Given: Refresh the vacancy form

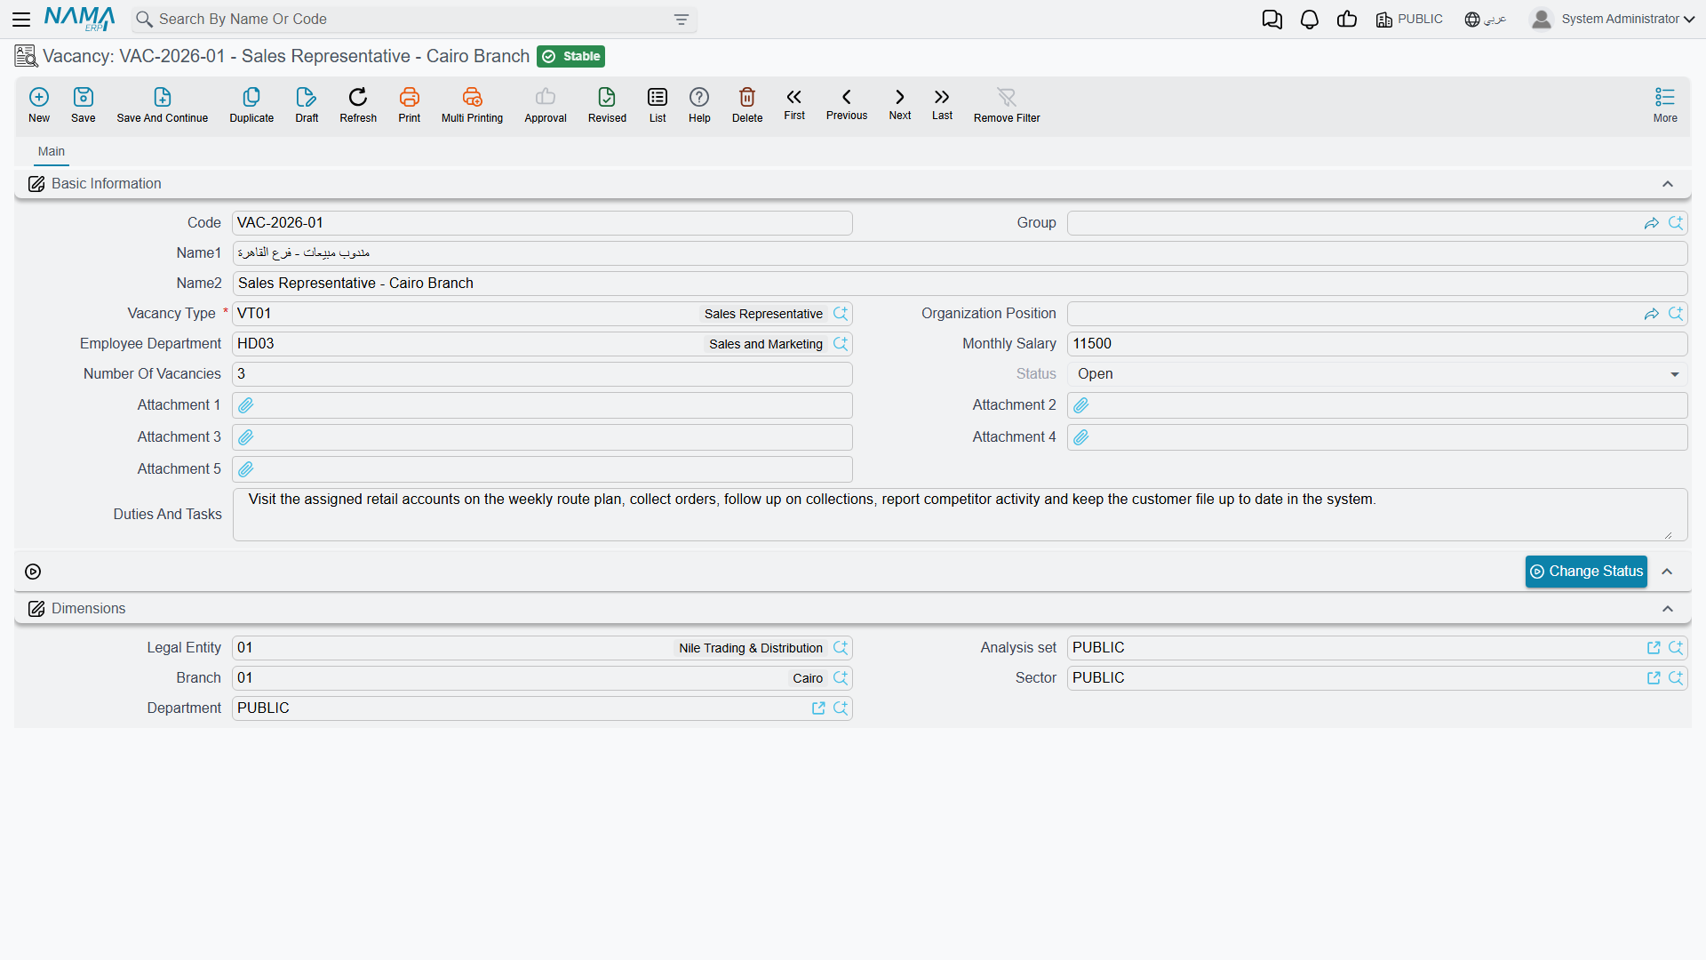Looking at the screenshot, I should (358, 105).
